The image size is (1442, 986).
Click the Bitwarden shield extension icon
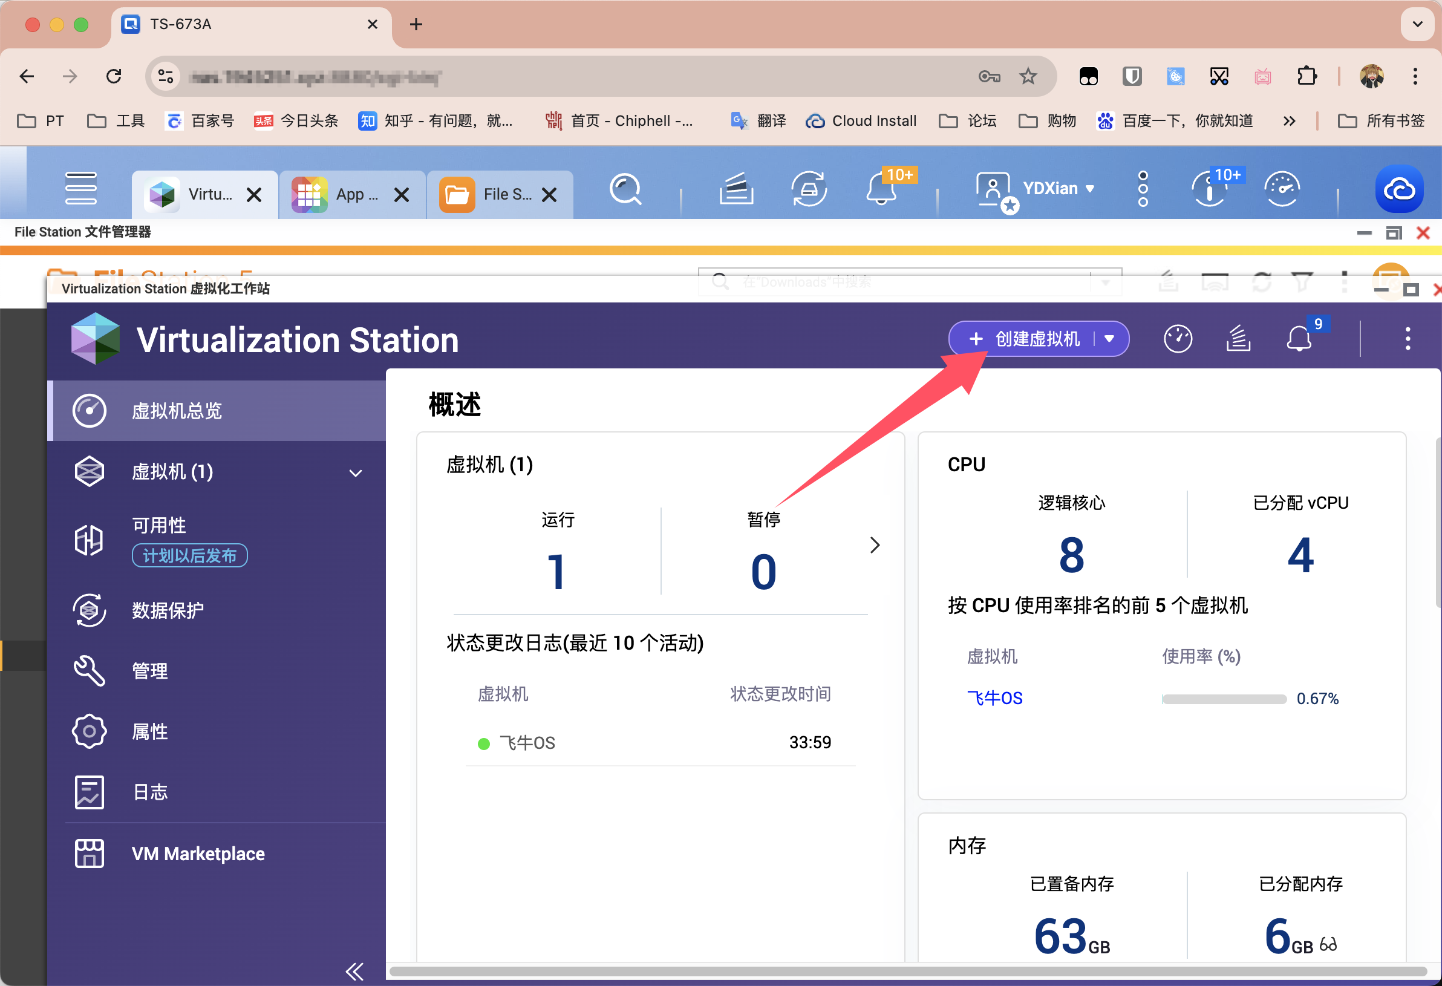(x=1132, y=76)
